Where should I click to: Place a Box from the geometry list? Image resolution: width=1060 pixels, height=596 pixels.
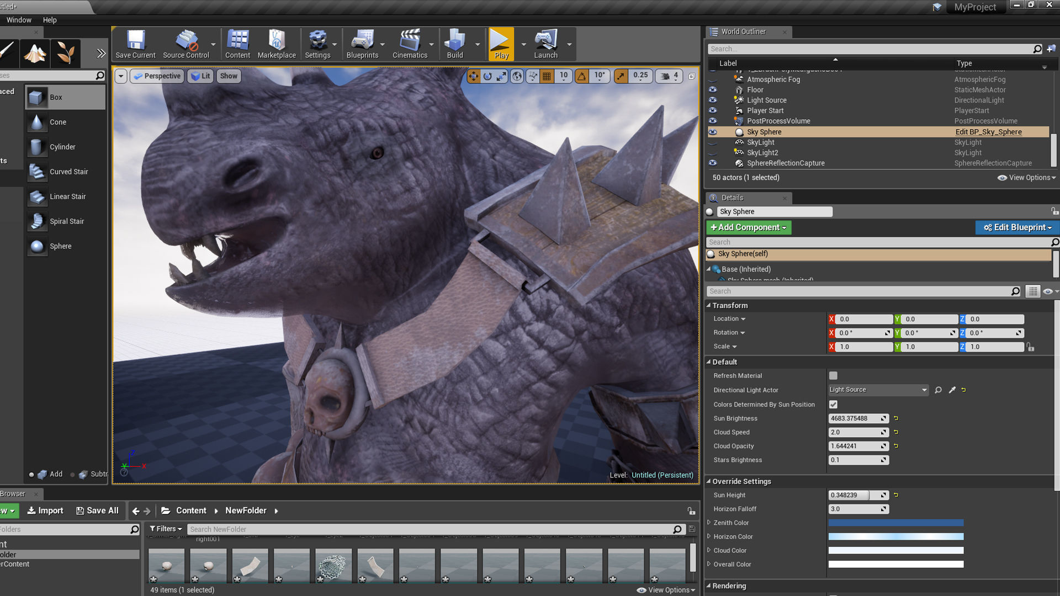65,97
